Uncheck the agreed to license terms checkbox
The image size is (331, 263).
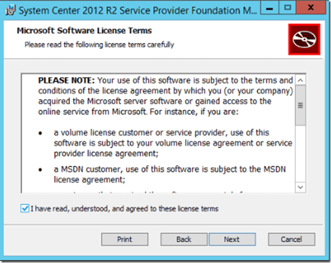coord(25,209)
